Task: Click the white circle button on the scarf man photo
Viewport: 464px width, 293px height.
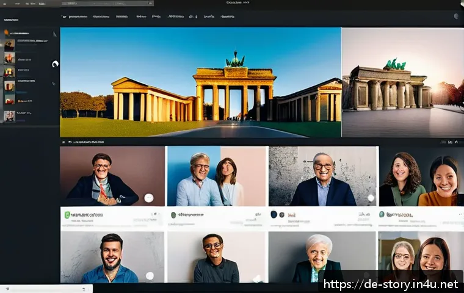Action: 149,198
